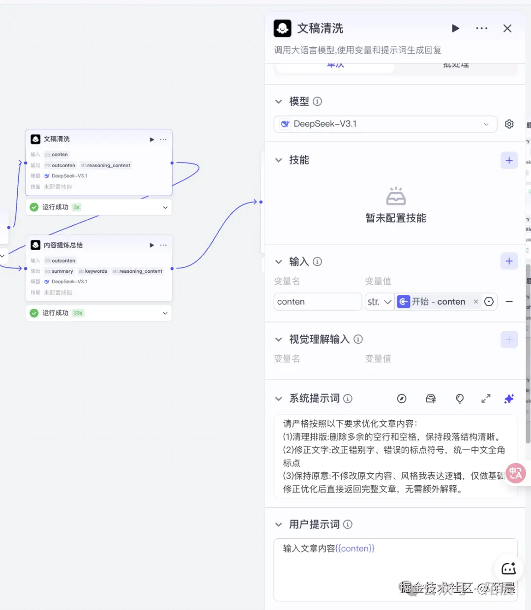Remove the 开始 - conten variable via its x
The image size is (531, 610).
475,301
